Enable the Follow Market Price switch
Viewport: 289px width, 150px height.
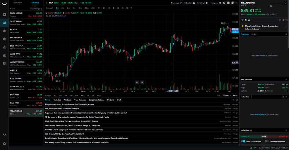tap(267, 141)
